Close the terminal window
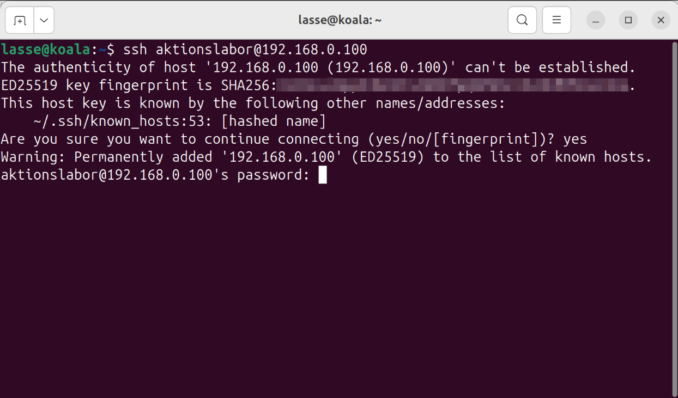678x398 pixels. [661, 21]
